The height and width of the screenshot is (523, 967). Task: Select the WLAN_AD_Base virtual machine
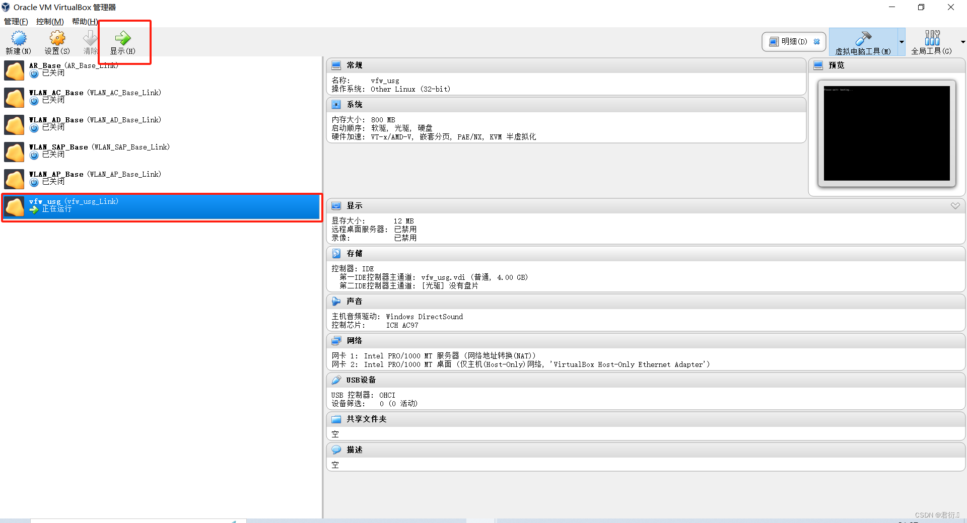[161, 125]
